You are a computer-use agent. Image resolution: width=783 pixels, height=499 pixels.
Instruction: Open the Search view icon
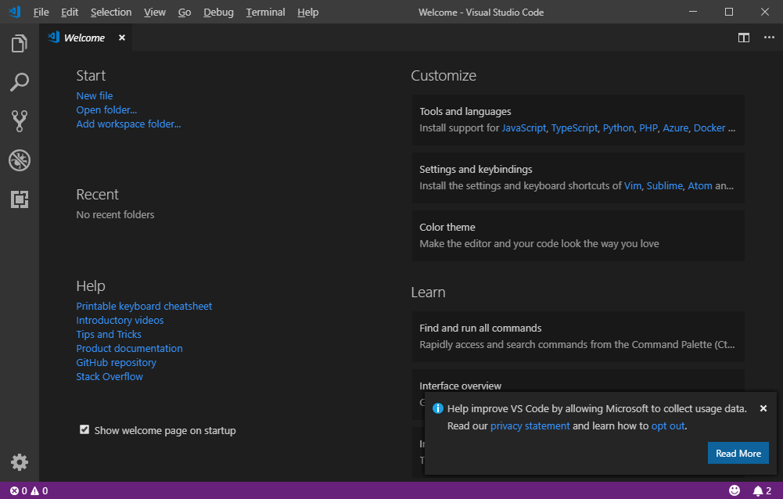coord(20,82)
